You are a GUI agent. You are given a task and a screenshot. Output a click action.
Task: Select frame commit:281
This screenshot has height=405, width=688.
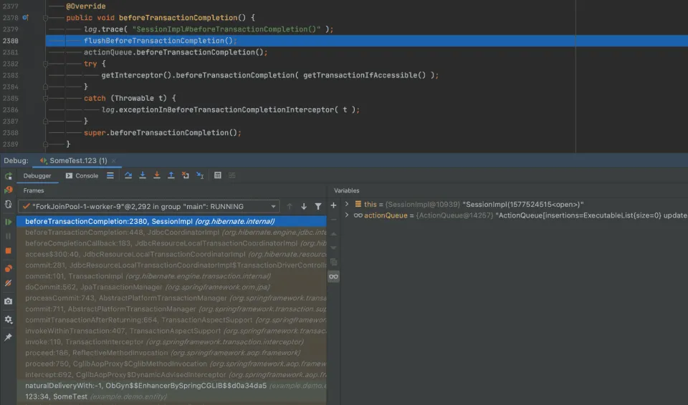click(171, 265)
